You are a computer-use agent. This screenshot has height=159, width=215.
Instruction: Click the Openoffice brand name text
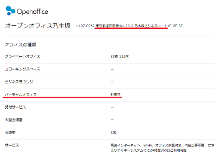pos(32,12)
